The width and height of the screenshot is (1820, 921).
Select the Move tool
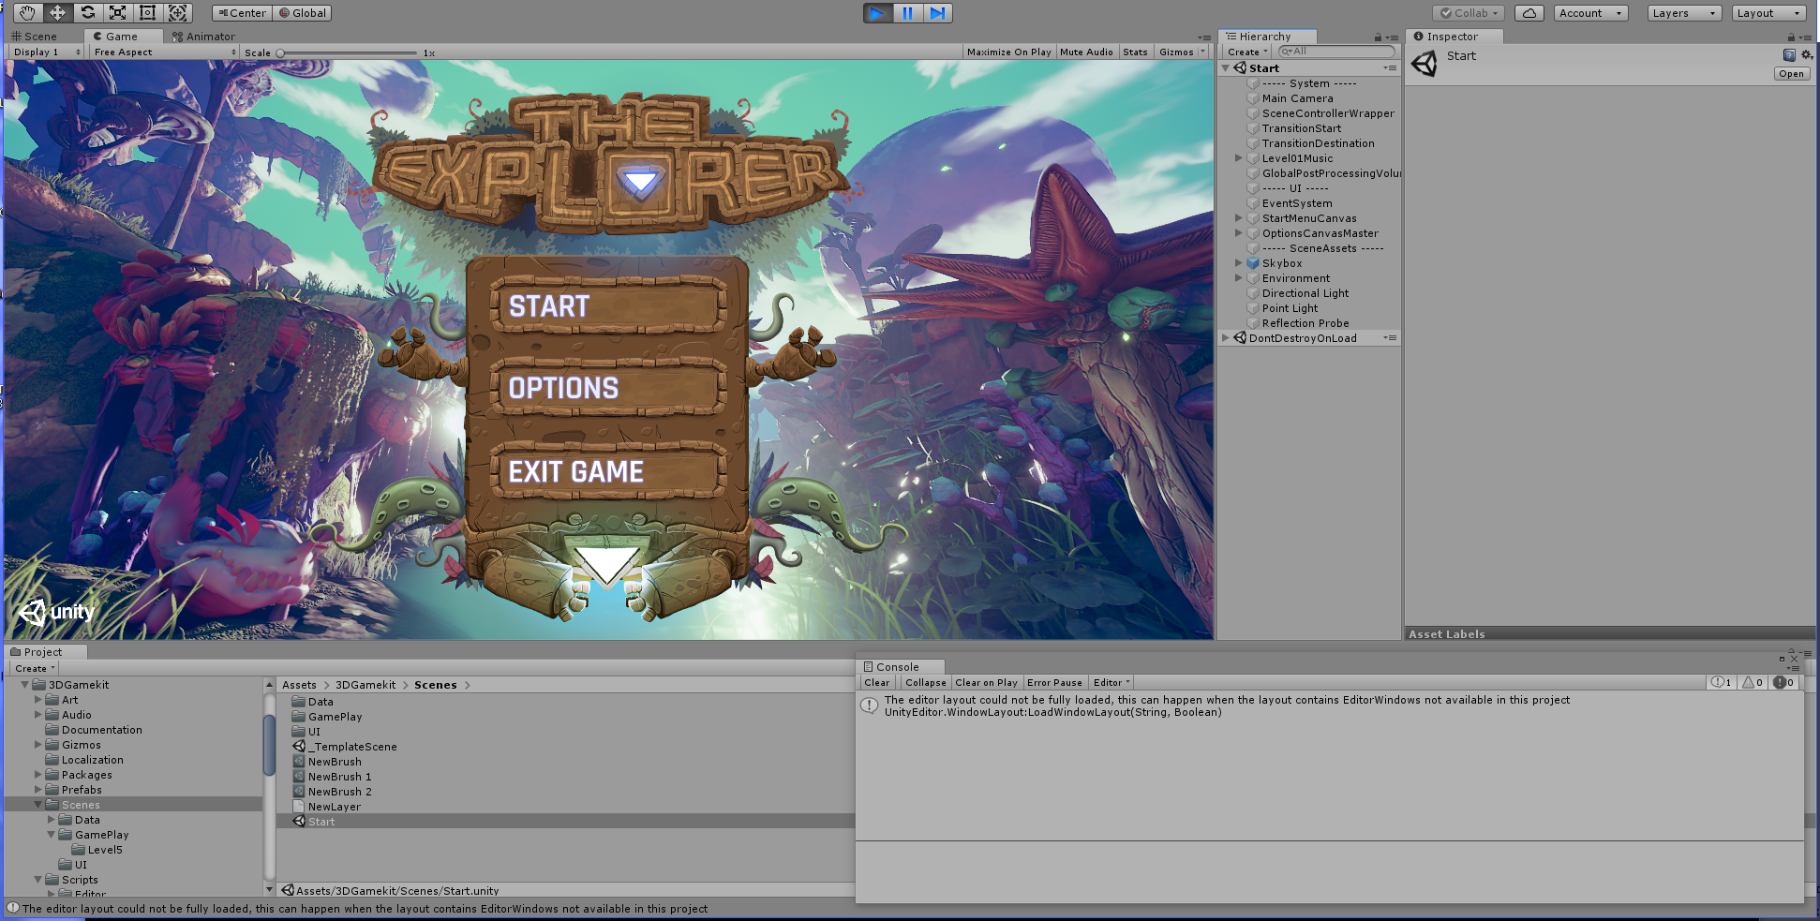58,13
